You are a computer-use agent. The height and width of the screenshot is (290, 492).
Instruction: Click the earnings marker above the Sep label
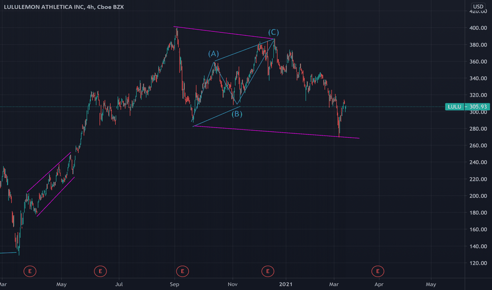[182, 271]
